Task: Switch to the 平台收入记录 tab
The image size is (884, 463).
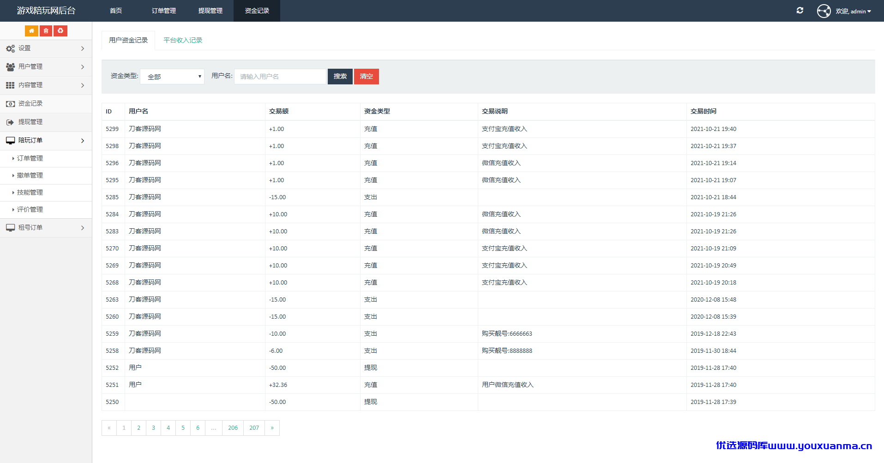Action: [x=183, y=40]
